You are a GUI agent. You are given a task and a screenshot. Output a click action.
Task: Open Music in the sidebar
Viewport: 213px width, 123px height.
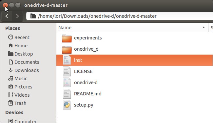click(x=18, y=79)
